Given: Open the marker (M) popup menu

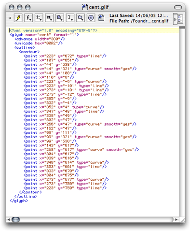Looking at the screenshot, I should (x=49, y=18).
